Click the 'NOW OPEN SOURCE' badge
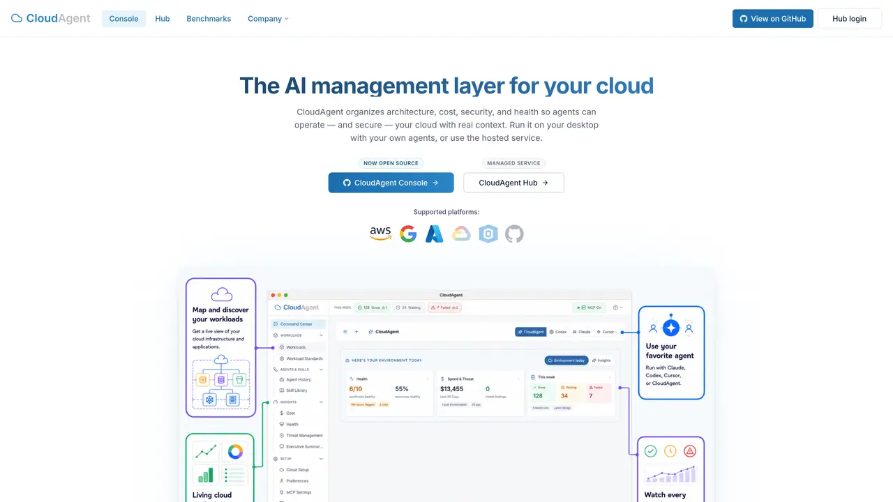The height and width of the screenshot is (502, 893). [391, 163]
